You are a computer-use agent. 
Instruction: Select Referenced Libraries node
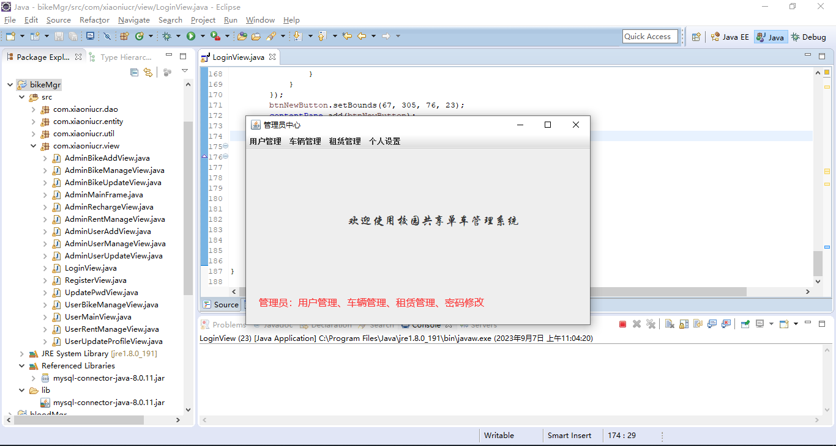point(78,366)
